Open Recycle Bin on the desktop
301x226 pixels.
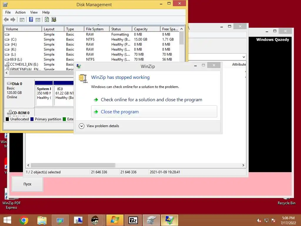pos(286,201)
